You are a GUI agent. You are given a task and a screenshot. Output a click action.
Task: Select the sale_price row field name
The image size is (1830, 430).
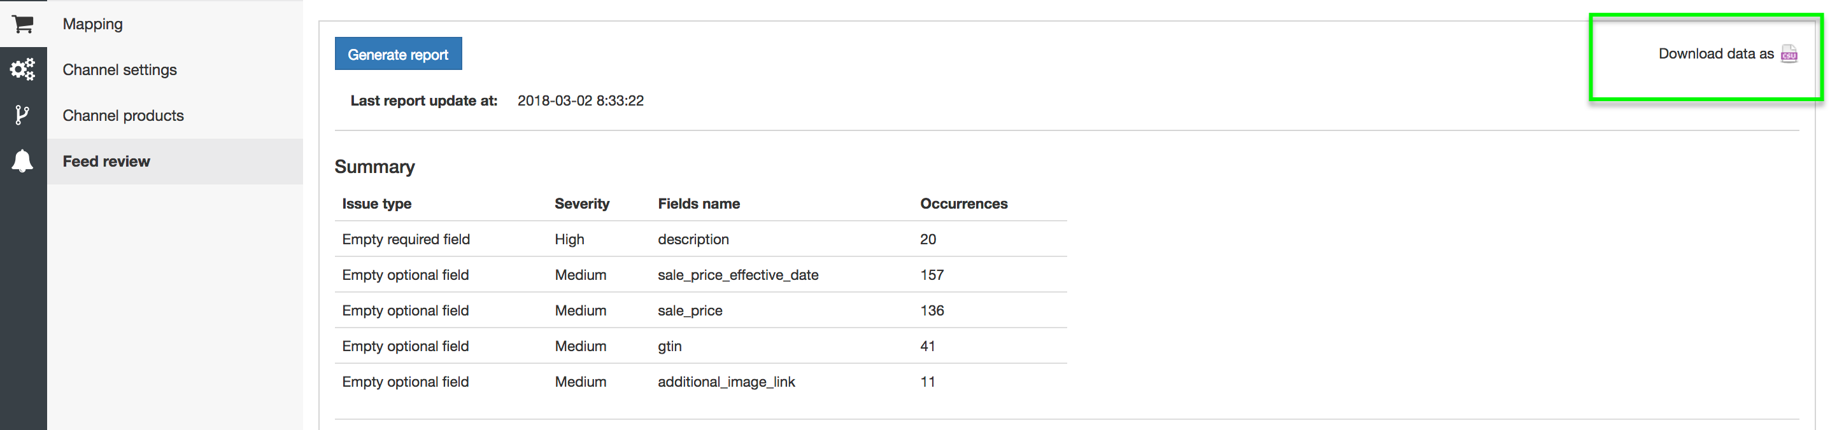pyautogui.click(x=690, y=310)
